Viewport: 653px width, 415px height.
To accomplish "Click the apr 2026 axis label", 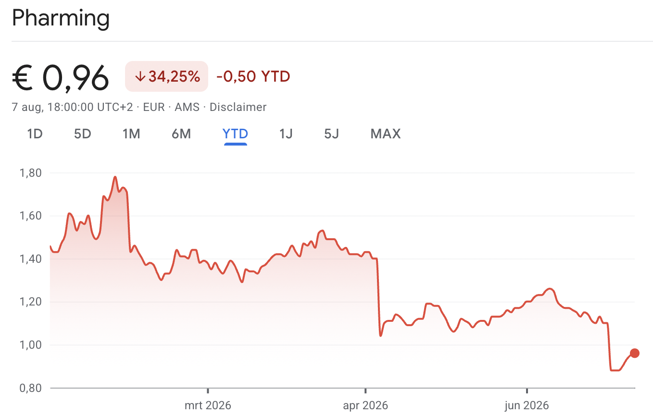I will click(x=365, y=405).
